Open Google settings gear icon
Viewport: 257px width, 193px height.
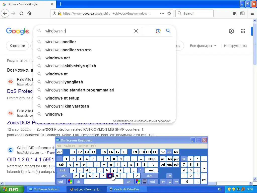[x=231, y=31]
